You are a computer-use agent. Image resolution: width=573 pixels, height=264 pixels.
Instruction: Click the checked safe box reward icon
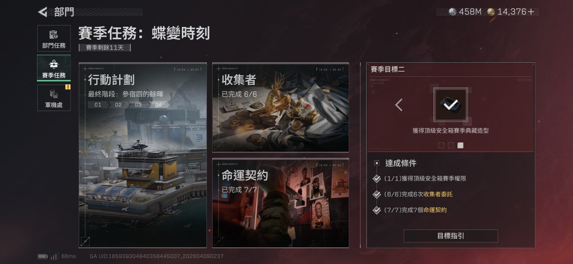coord(450,105)
